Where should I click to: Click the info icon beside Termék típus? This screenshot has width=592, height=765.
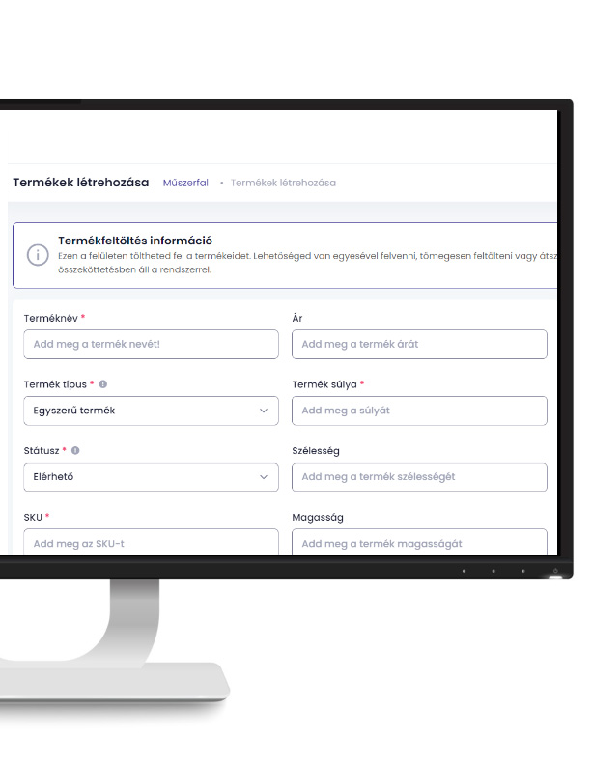(103, 383)
